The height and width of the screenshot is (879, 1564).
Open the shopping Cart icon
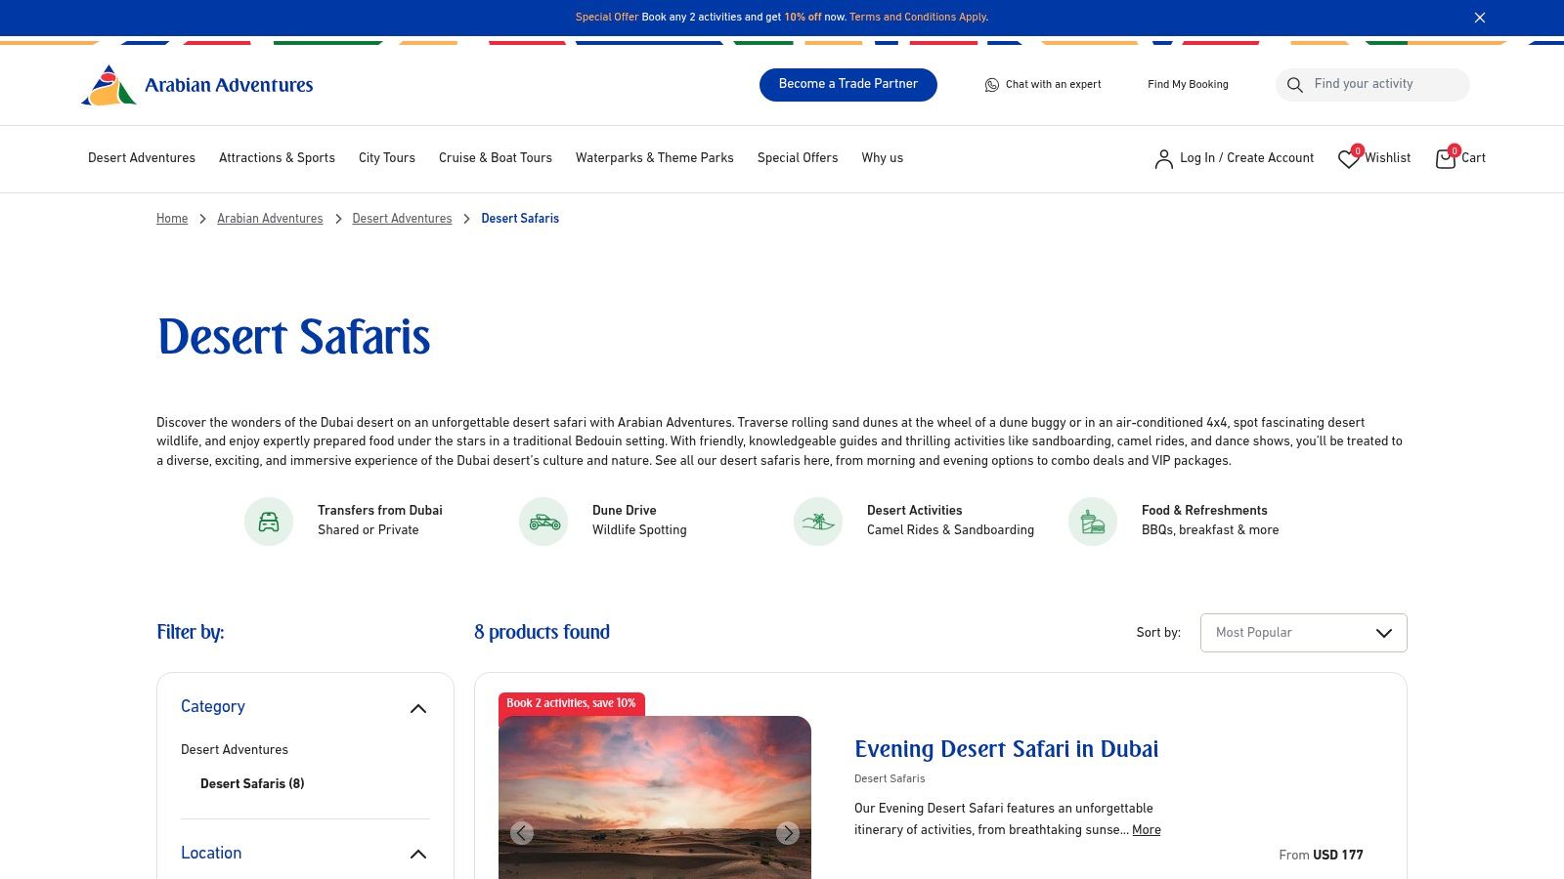click(x=1446, y=159)
